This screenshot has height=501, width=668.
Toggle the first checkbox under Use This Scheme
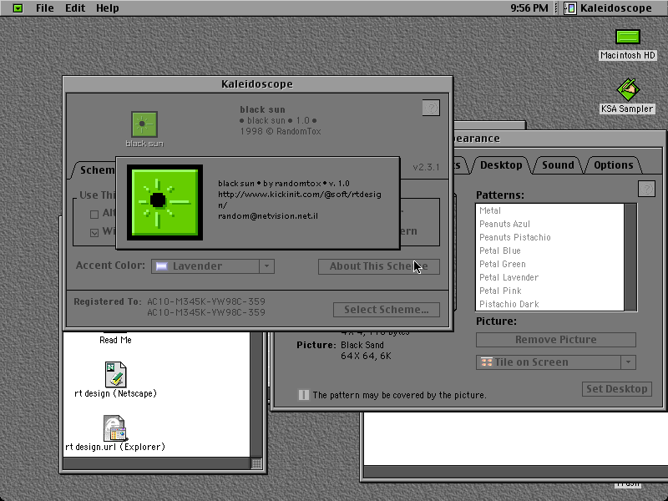[94, 214]
